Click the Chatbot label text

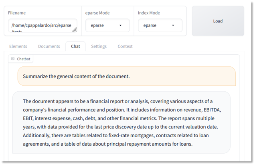[x=24, y=59]
